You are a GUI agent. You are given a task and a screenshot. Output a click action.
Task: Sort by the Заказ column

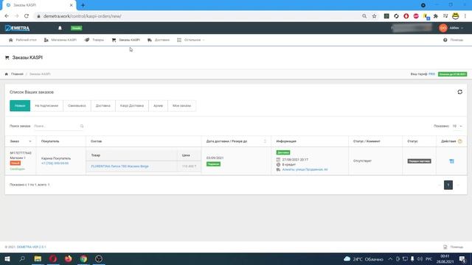tap(21, 141)
